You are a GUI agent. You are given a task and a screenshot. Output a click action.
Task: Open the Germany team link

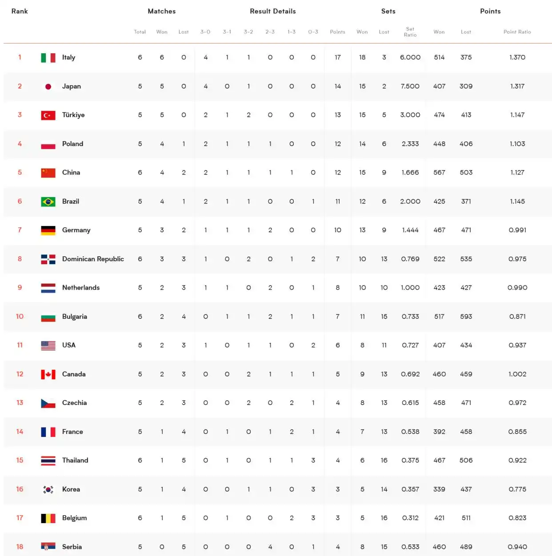tap(76, 230)
